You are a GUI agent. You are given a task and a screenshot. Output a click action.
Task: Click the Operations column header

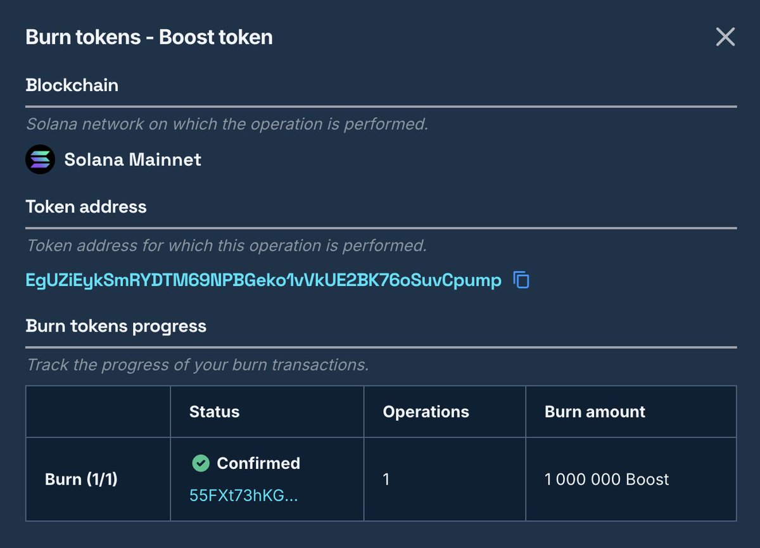click(426, 412)
